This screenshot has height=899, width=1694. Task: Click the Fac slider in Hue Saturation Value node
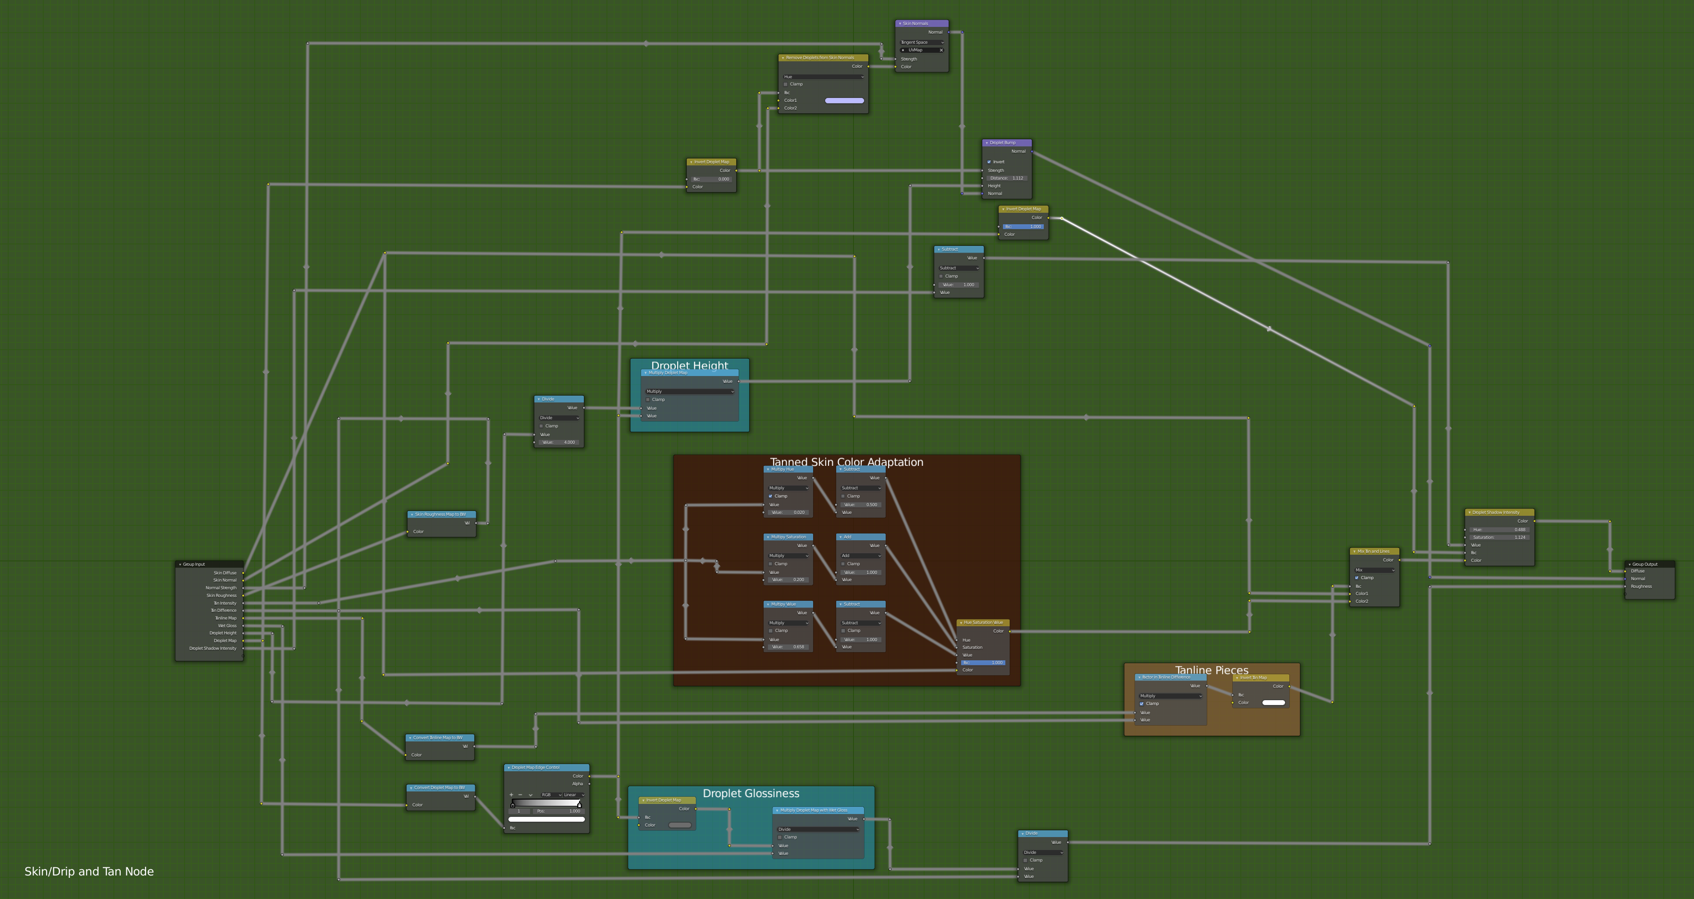[x=983, y=663]
